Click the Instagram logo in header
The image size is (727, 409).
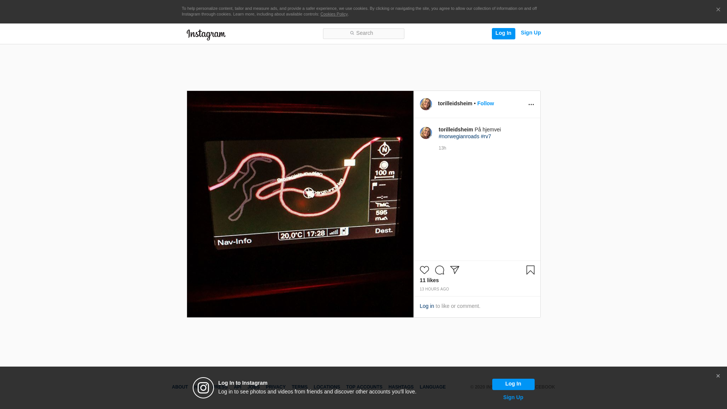tap(206, 34)
